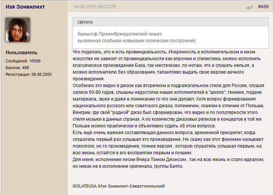Click the line starting Есть ещё очень важная составляющая
Image resolution: width=274 pixels, height=195 pixels.
point(164,133)
